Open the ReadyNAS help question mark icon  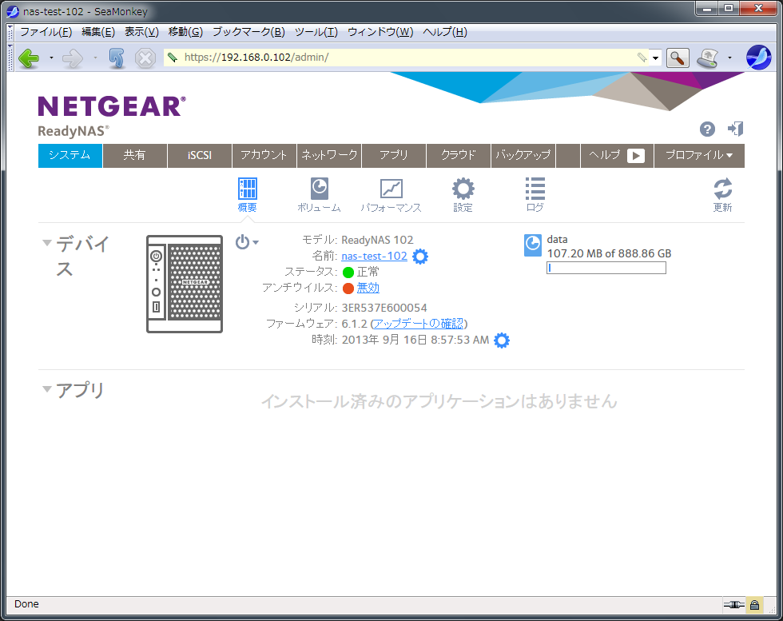click(707, 129)
